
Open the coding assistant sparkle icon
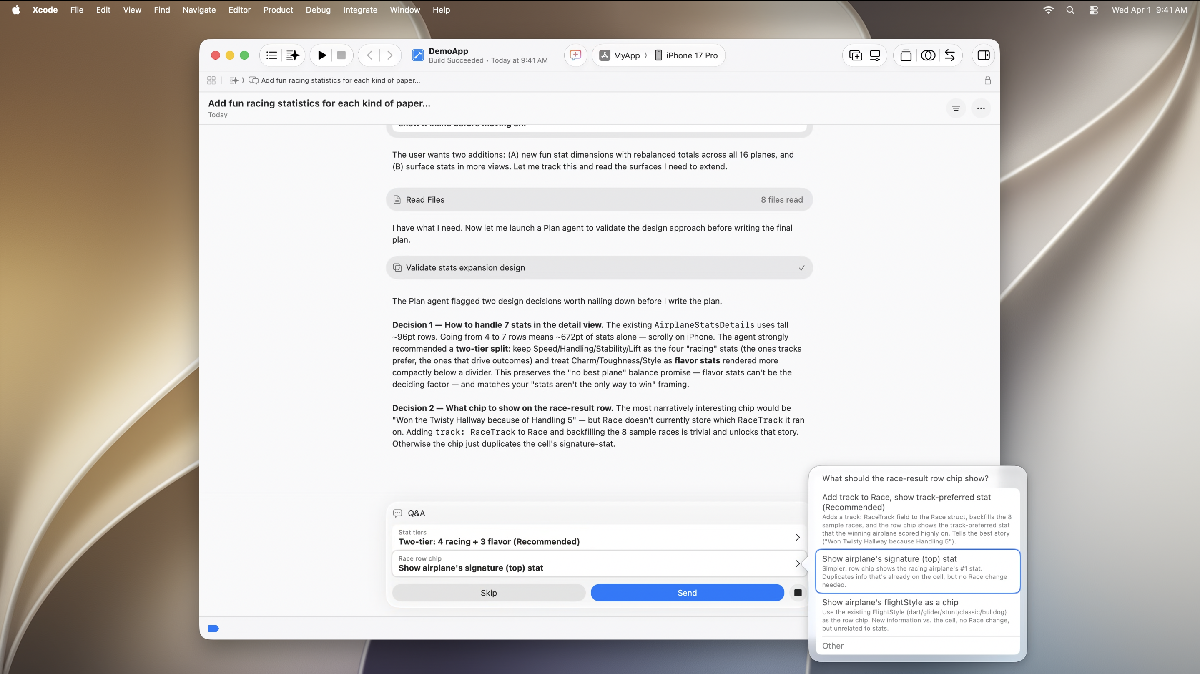(293, 55)
